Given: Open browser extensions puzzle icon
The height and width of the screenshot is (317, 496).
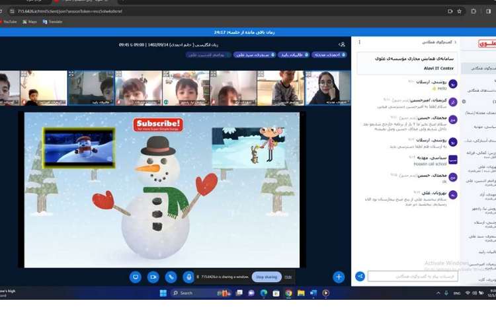Looking at the screenshot, I should pyautogui.click(x=474, y=11).
